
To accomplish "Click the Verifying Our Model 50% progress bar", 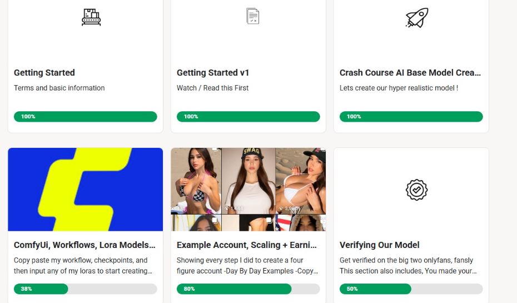I will tap(411, 289).
